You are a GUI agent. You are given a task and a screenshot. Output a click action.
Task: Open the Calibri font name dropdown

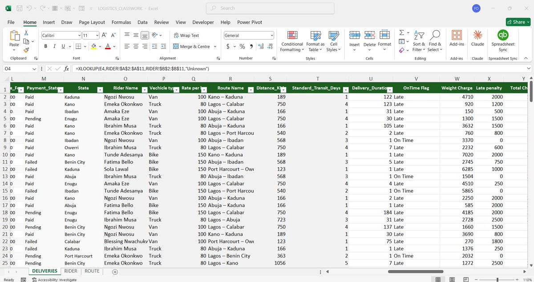79,35
